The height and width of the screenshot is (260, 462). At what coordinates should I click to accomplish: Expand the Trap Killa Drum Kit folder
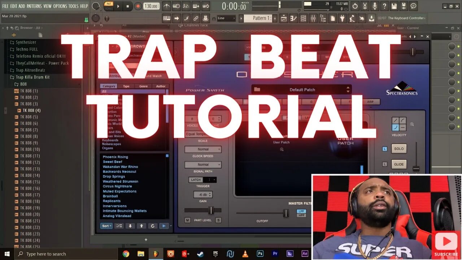pos(32,77)
